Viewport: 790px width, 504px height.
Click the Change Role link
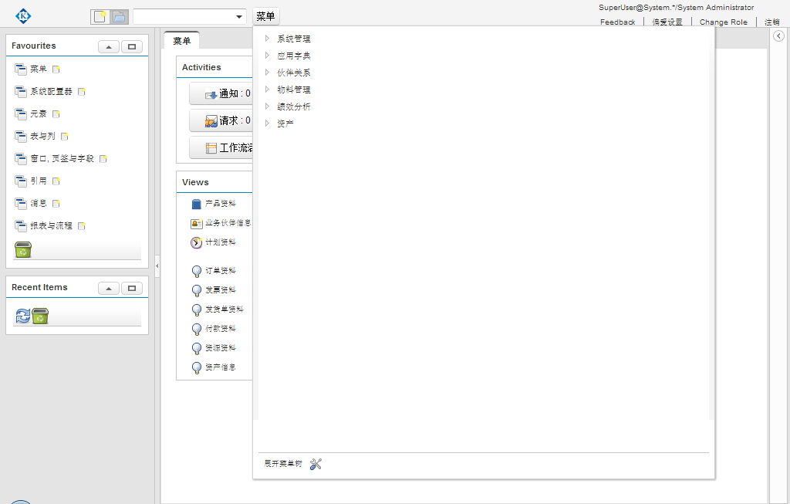tap(723, 22)
